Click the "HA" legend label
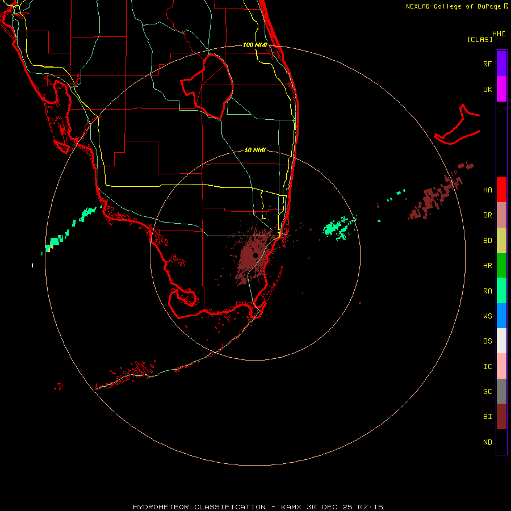Viewport: 511px width, 511px height. click(487, 190)
